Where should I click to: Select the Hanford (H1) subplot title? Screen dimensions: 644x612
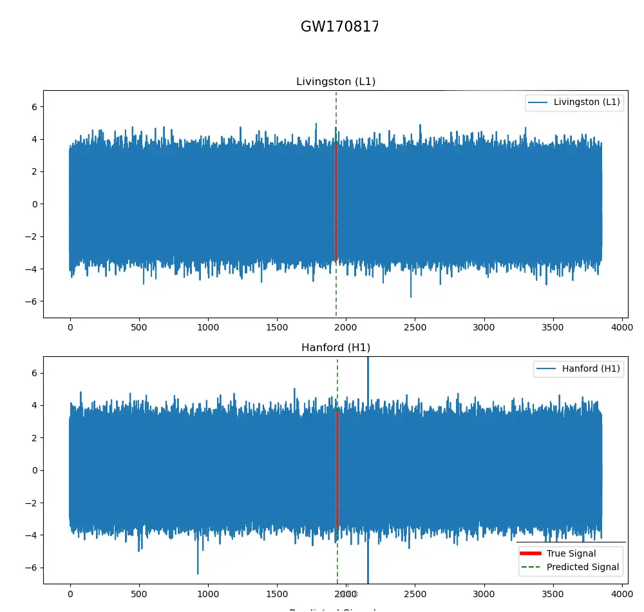point(336,348)
